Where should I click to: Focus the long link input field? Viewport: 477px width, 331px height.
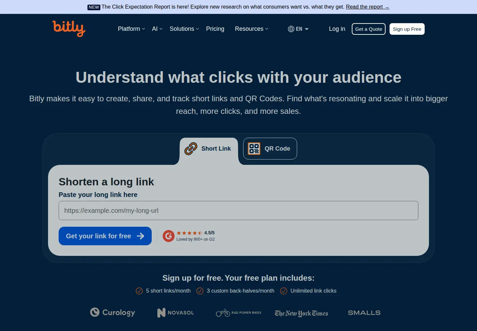pyautogui.click(x=238, y=211)
